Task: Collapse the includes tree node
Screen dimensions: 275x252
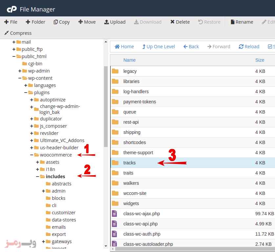Action: pos(37,177)
